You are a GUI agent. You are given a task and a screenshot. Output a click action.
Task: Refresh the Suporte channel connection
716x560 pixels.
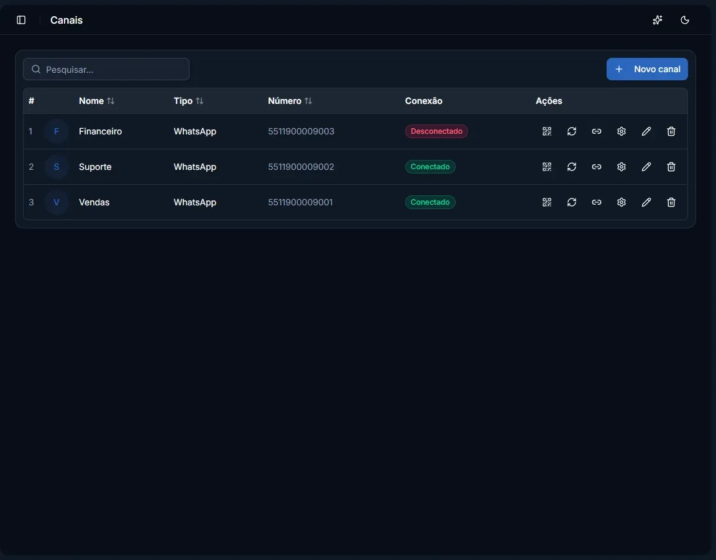pos(572,167)
